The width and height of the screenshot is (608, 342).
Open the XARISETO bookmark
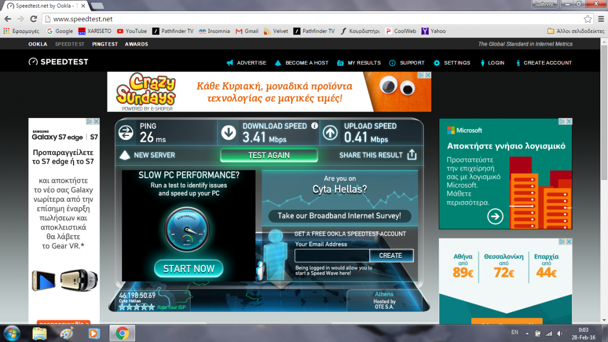95,31
